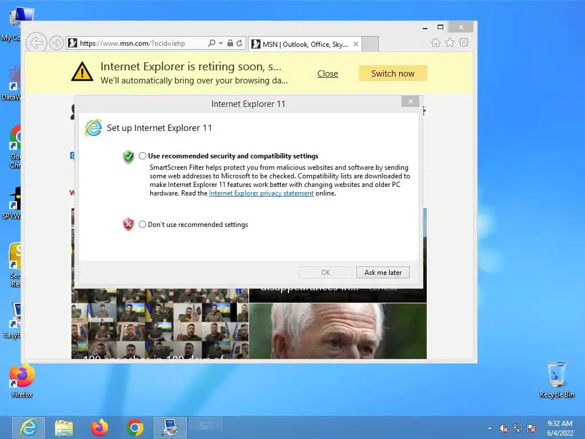This screenshot has height=439, width=585.
Task: Go to the Home page icon
Action: tap(436, 42)
